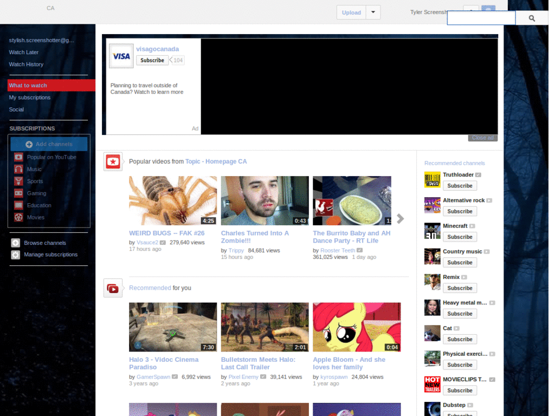Show next popular videos arrow
The width and height of the screenshot is (555, 416).
click(x=401, y=219)
